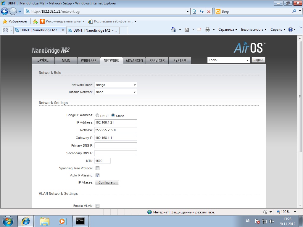This screenshot has width=303, height=227.
Task: Switch to the SERVICES tab
Action: [157, 61]
